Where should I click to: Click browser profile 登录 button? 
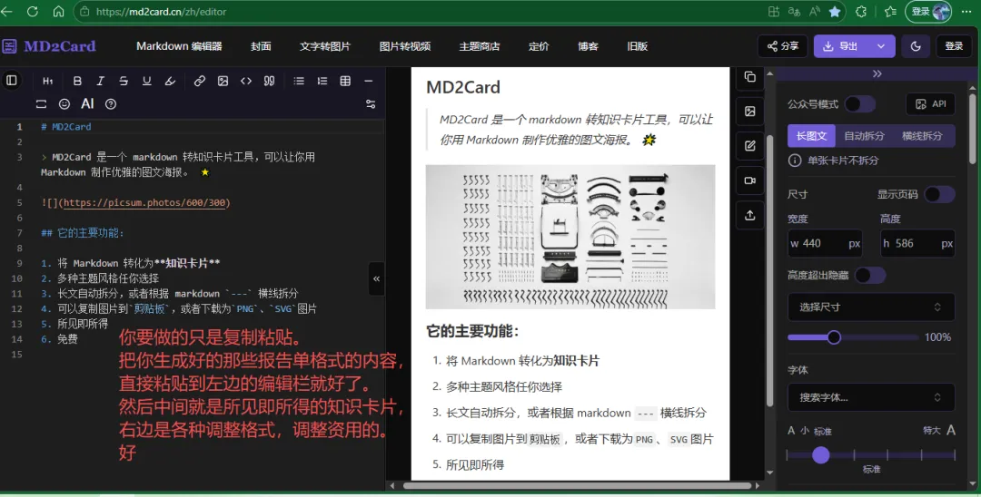tap(928, 12)
